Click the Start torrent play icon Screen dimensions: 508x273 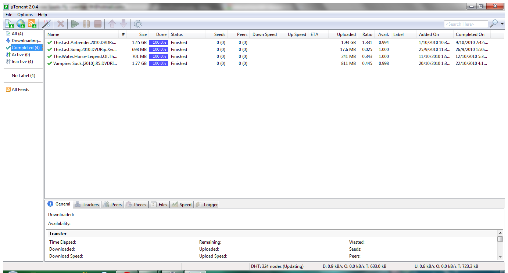tap(75, 24)
